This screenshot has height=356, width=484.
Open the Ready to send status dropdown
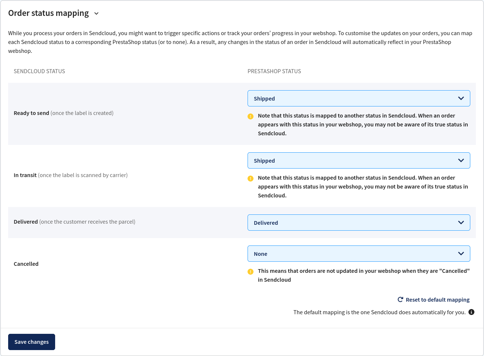(x=359, y=98)
